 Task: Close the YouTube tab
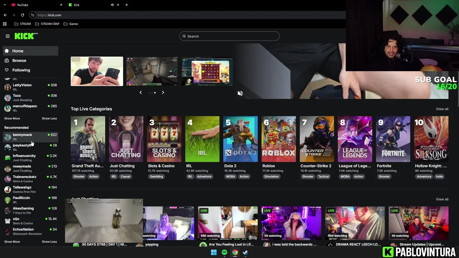coord(61,5)
